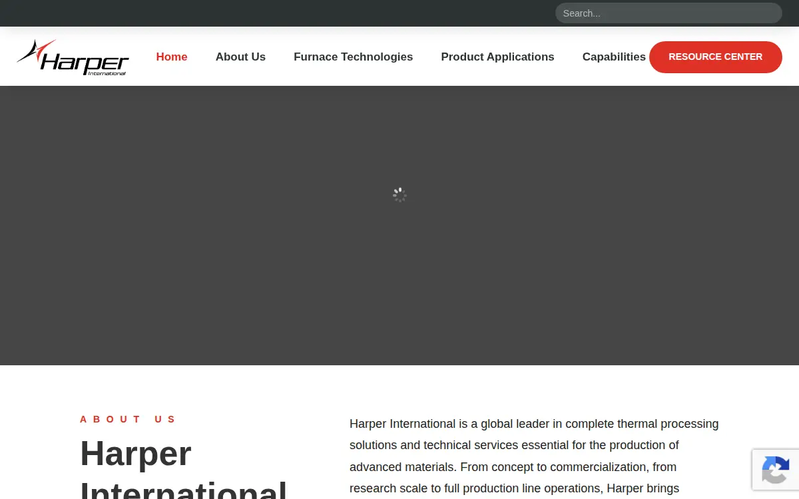Open the reCAPTCHA badge
This screenshot has height=499, width=799.
(776, 470)
